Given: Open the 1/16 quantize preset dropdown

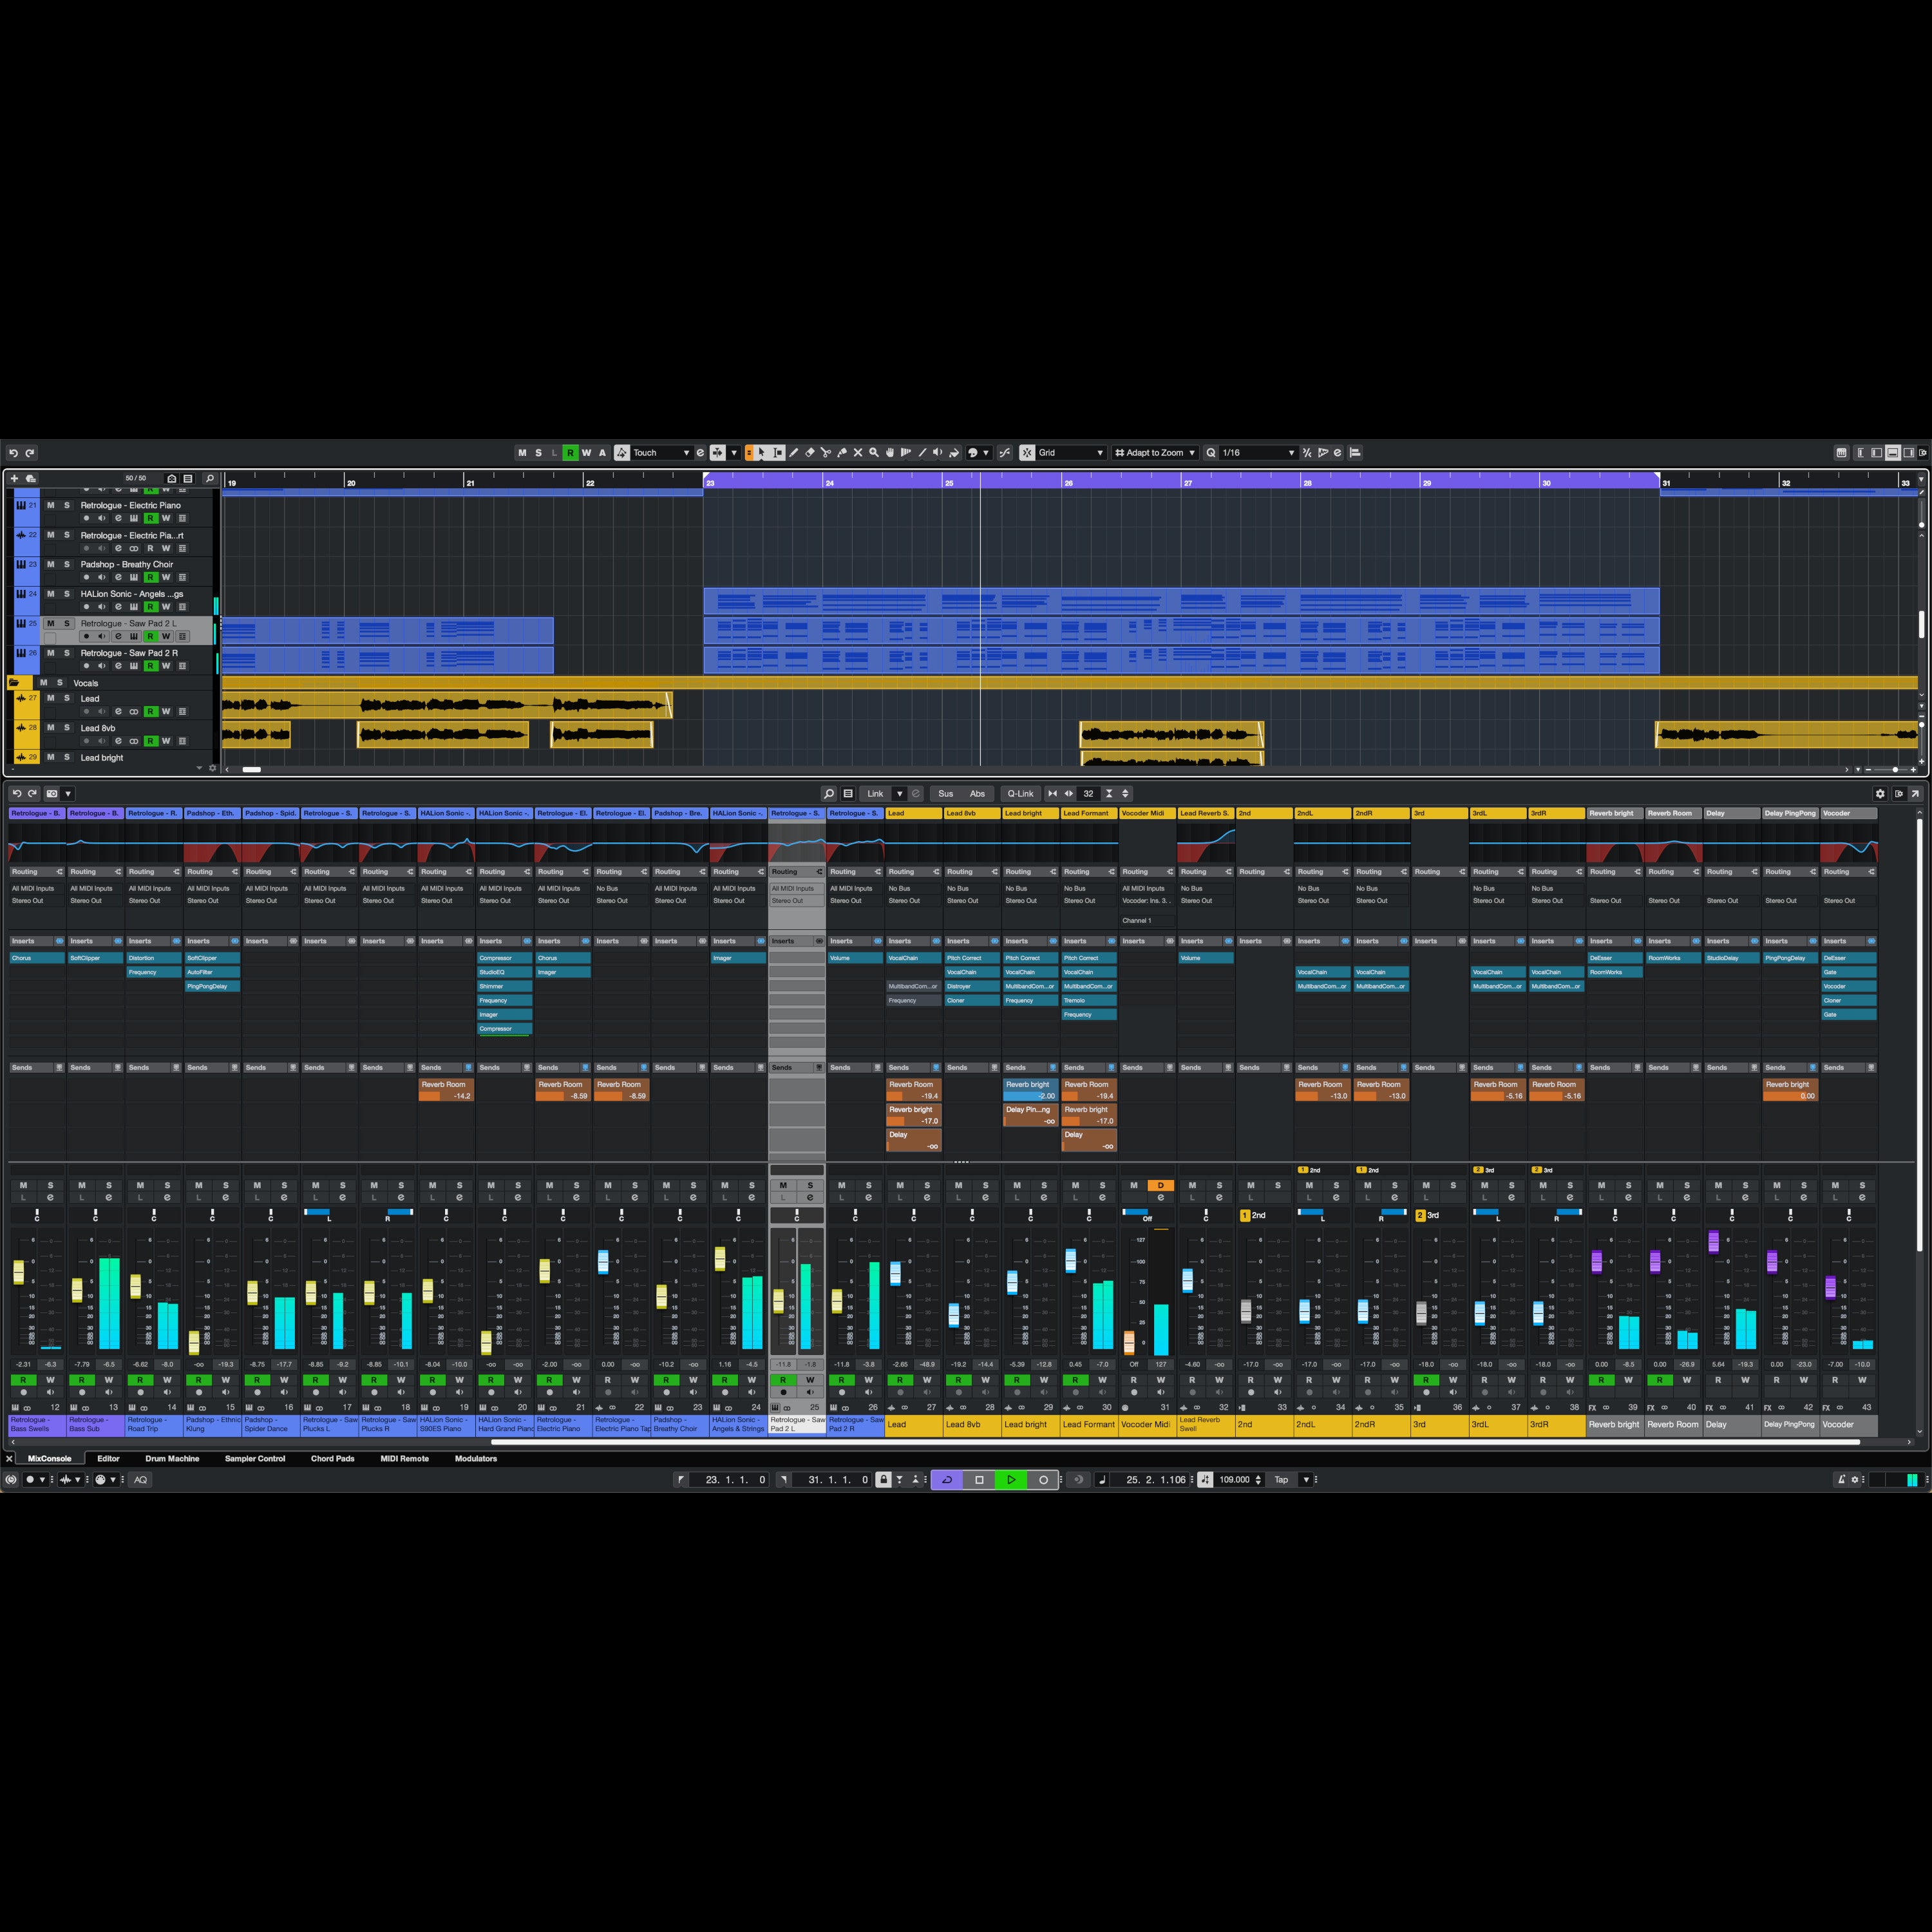Looking at the screenshot, I should [1258, 453].
